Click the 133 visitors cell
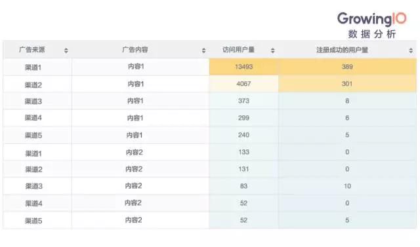Image resolution: width=420 pixels, height=247 pixels. [x=243, y=152]
